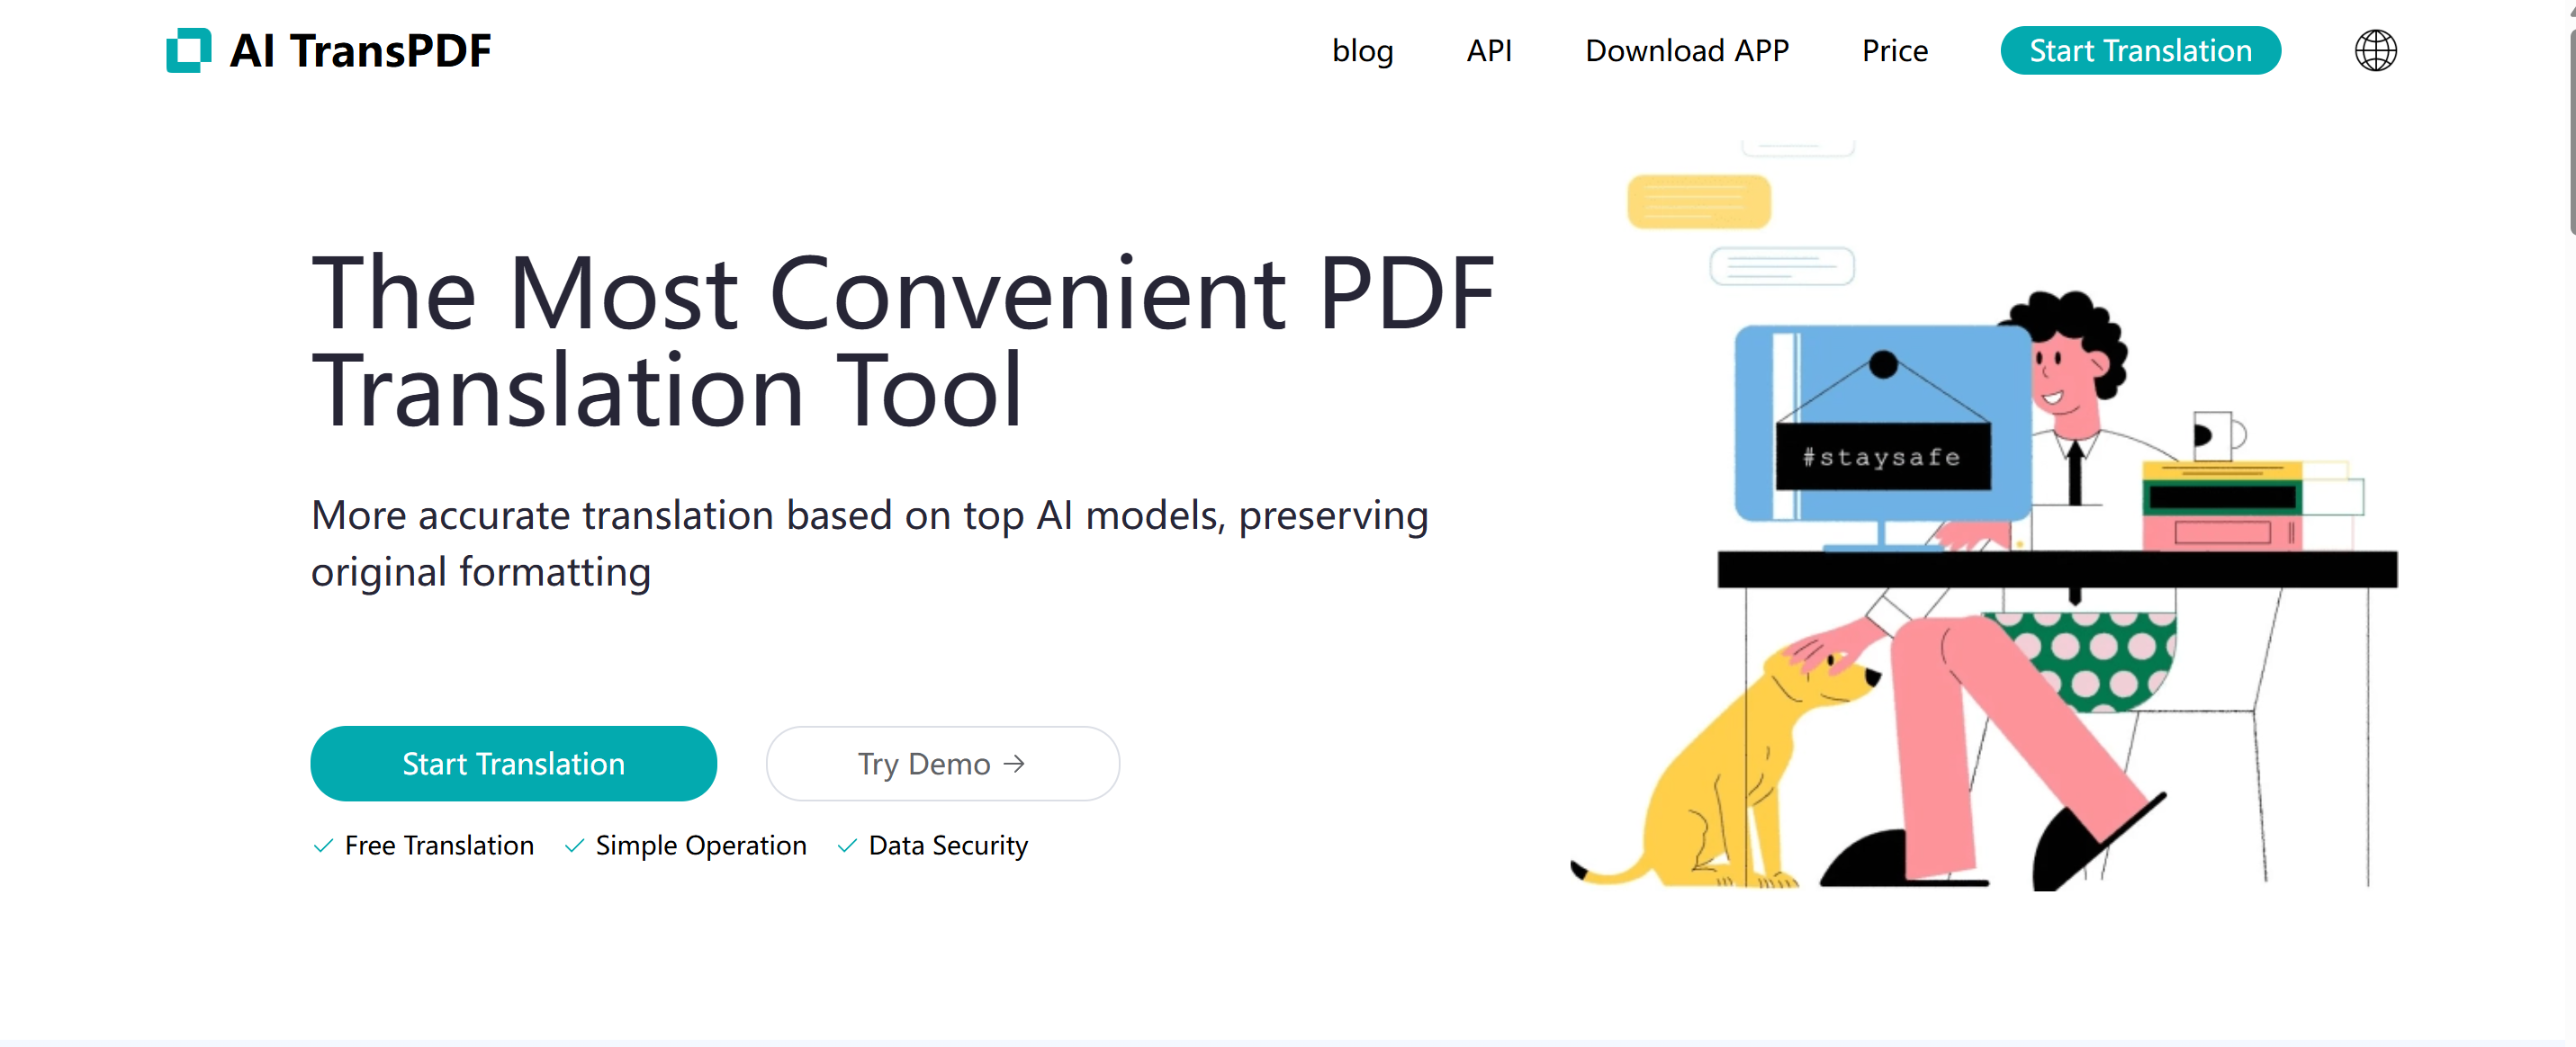Viewport: 2576px width, 1047px height.
Task: Go to Download APP page
Action: coord(1686,50)
